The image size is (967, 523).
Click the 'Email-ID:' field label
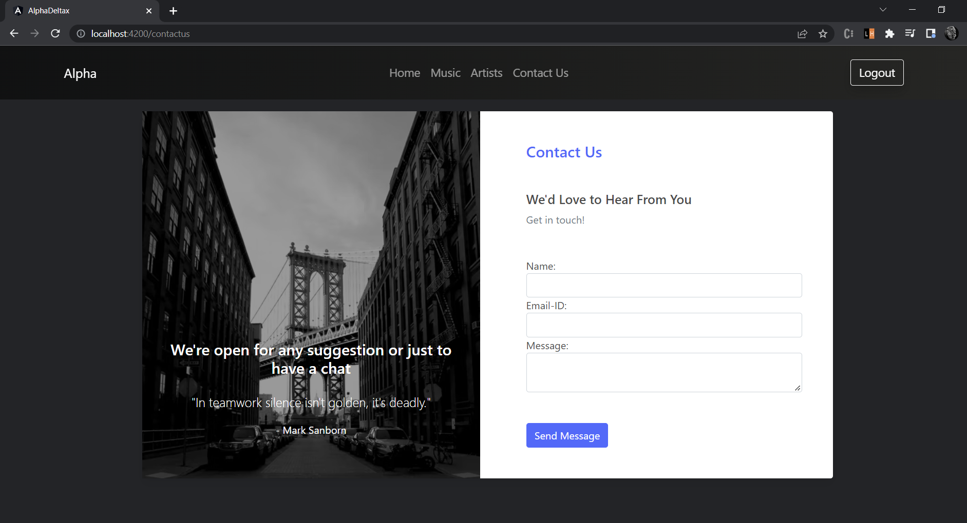coord(546,306)
